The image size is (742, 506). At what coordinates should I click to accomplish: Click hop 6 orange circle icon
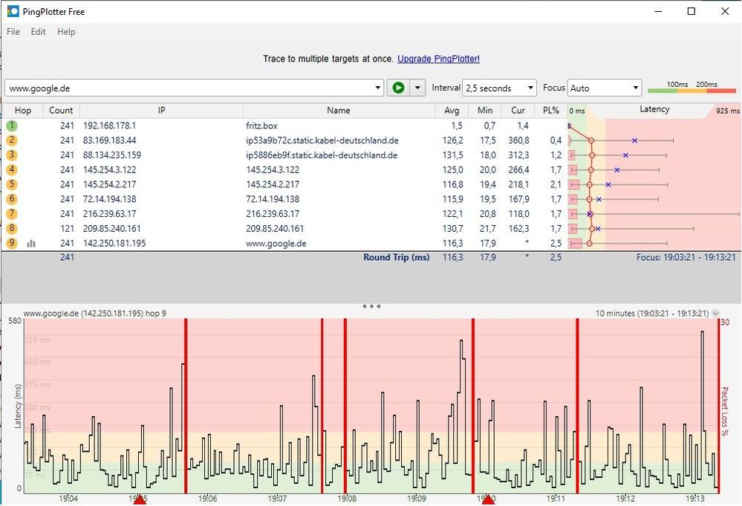[x=12, y=199]
